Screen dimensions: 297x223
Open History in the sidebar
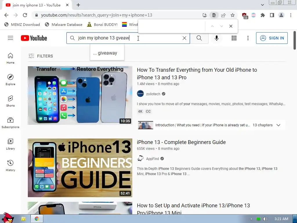(10, 166)
